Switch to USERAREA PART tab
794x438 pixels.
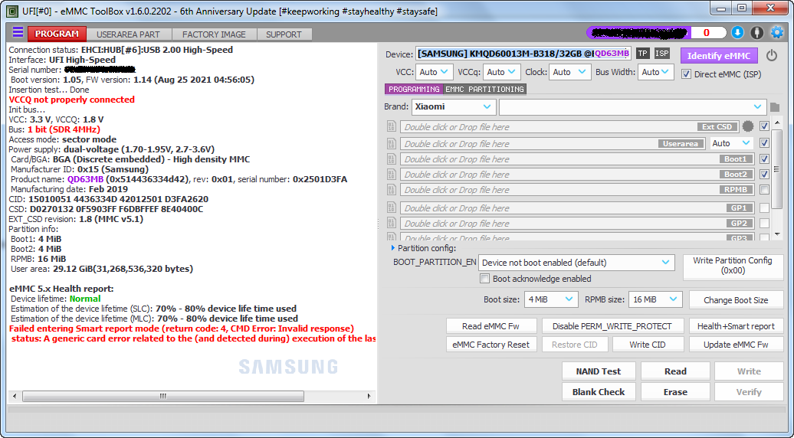click(x=129, y=34)
